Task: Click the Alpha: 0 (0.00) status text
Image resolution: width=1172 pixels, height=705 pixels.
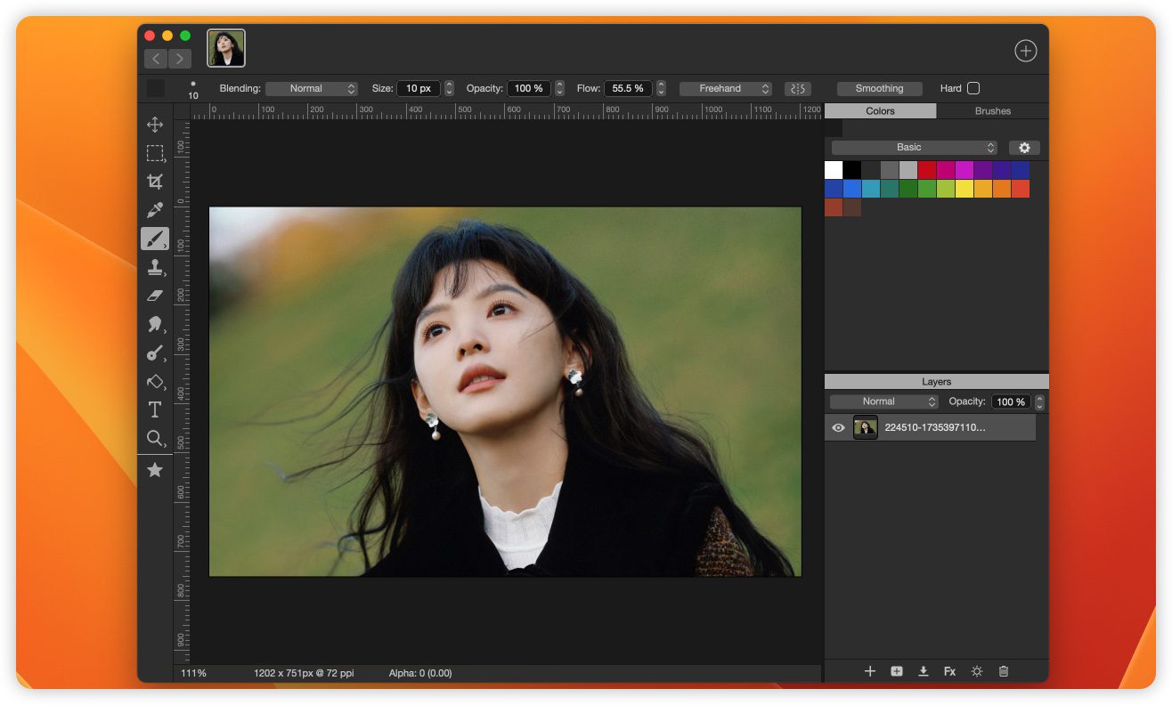Action: pyautogui.click(x=420, y=673)
